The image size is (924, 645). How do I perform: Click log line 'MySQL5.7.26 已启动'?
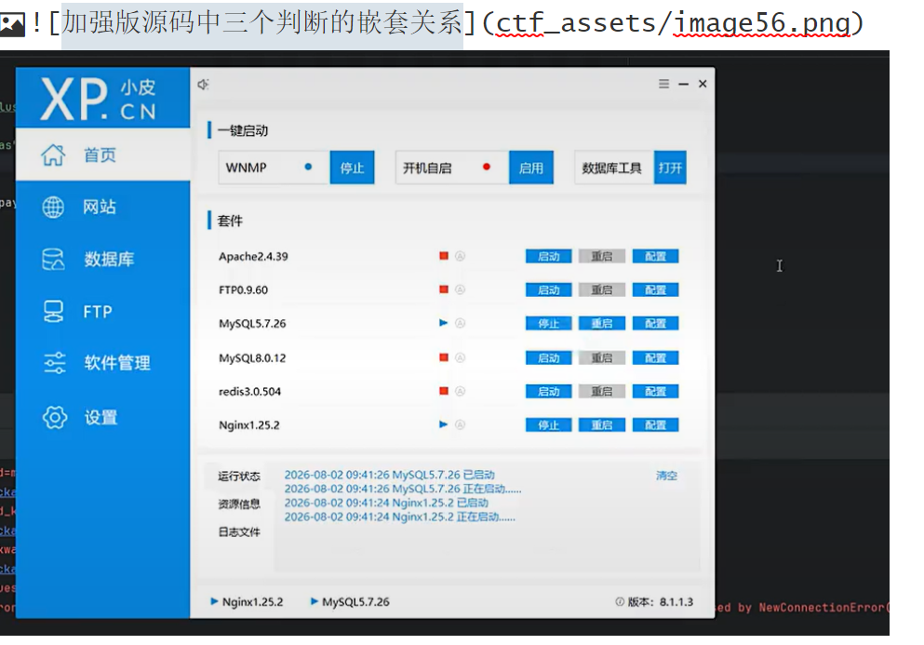390,475
